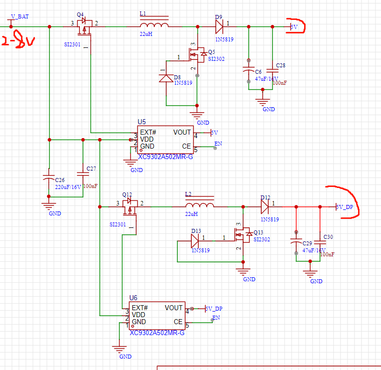Select the 5V net port after D9
Image resolution: width=381 pixels, height=370 pixels.
(294, 27)
